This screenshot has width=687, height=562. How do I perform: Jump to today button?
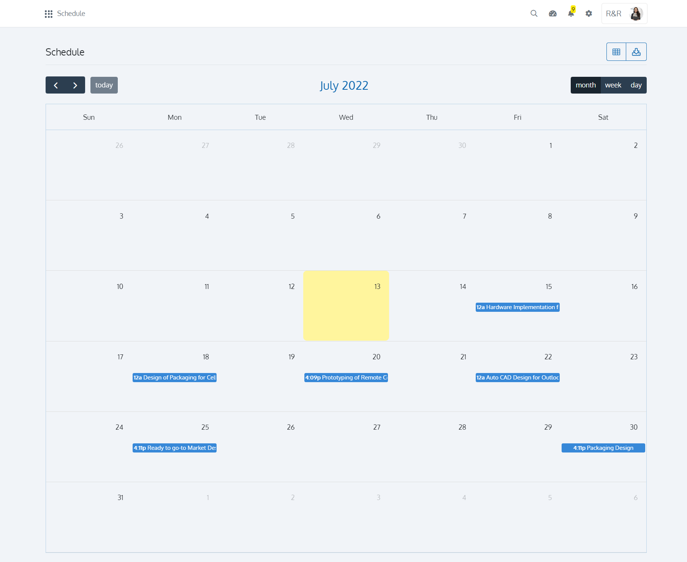(104, 85)
